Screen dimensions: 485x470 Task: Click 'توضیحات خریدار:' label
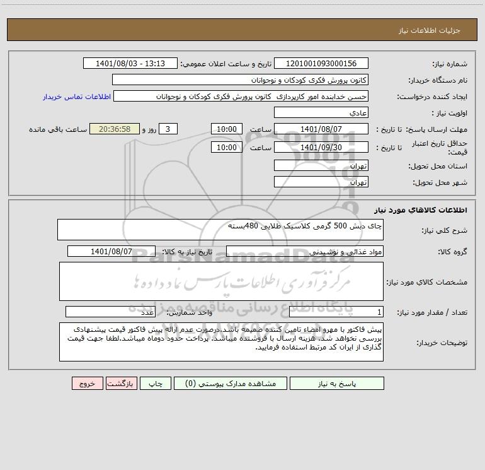point(442,343)
